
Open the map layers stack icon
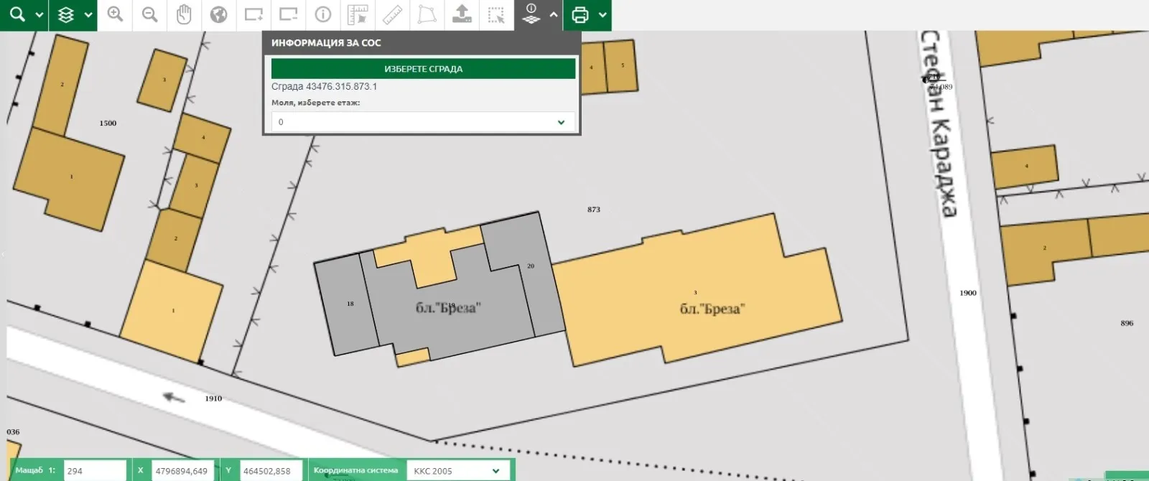[x=66, y=14]
